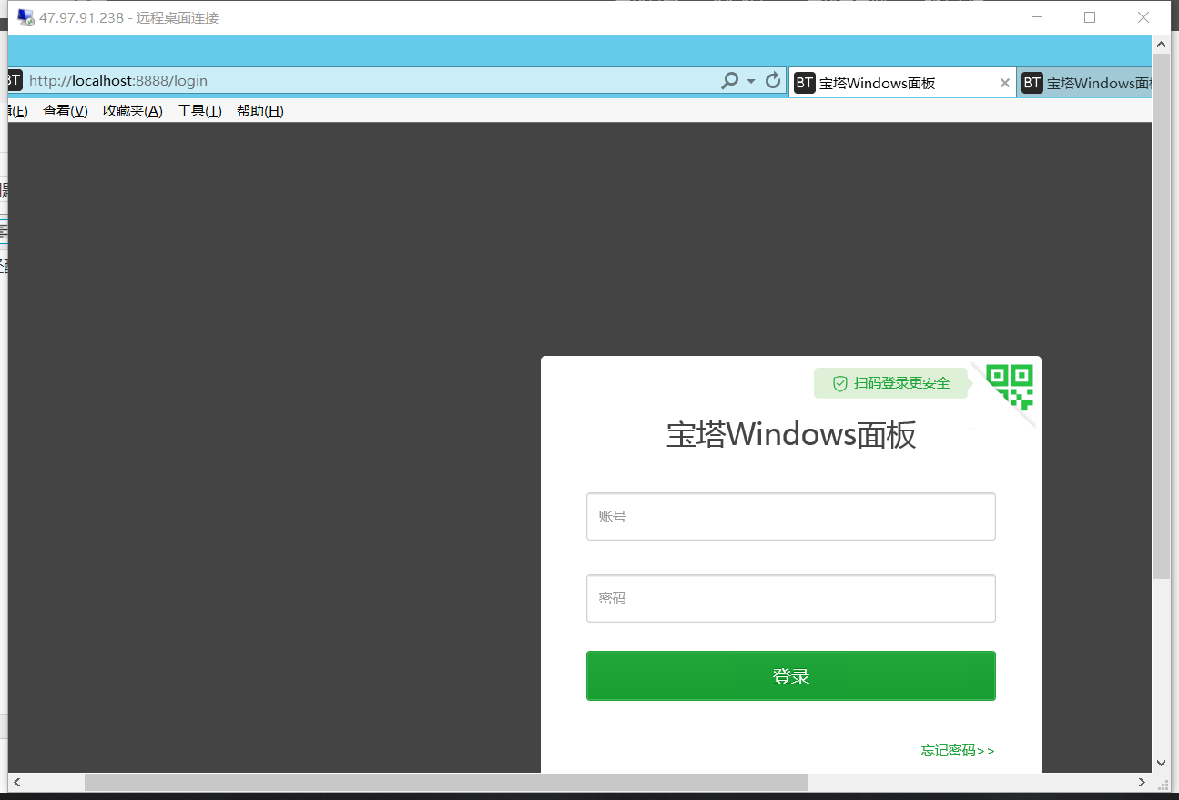Click the vertical scrollbar thumb

tap(1161, 317)
